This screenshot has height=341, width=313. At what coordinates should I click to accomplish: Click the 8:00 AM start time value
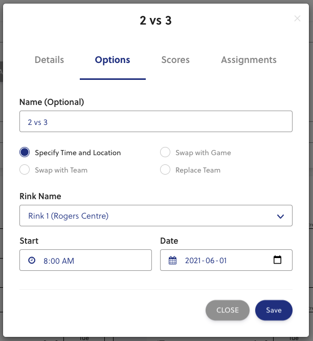pyautogui.click(x=59, y=261)
